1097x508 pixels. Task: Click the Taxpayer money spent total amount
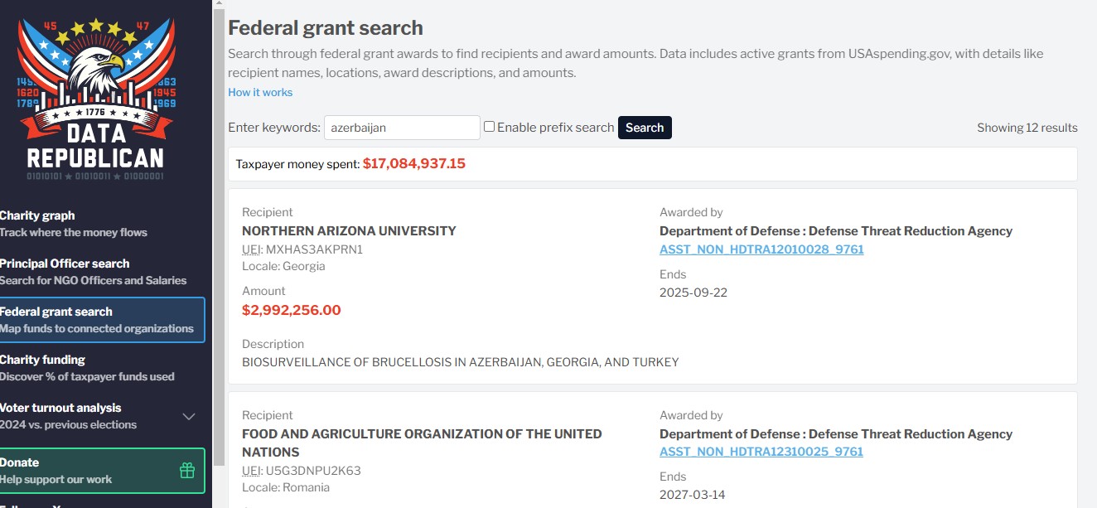(414, 163)
